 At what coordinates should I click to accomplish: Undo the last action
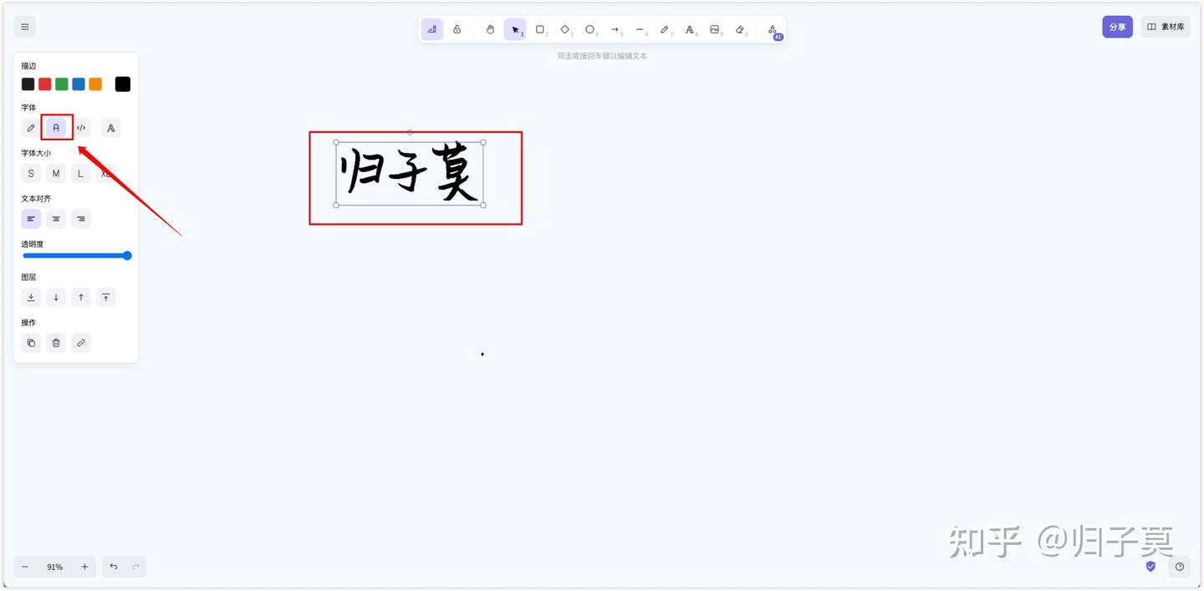(114, 567)
